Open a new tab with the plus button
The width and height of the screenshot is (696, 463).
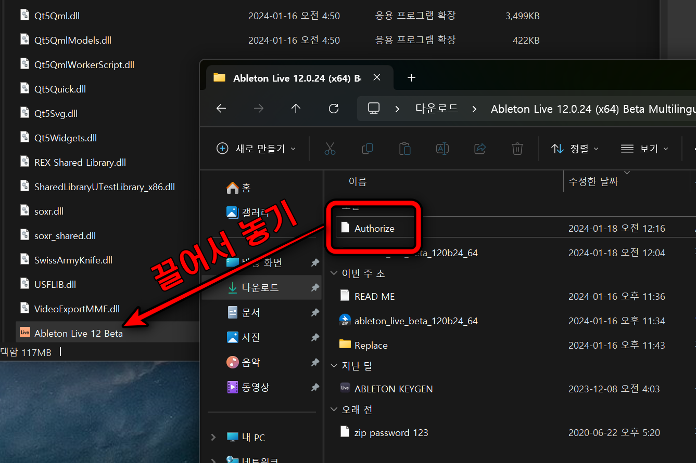[x=411, y=78]
